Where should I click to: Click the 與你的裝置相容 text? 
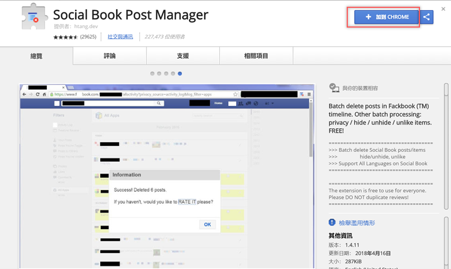[360, 88]
